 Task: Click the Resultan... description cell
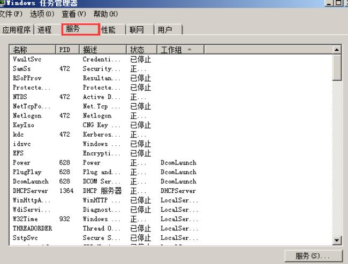102,78
